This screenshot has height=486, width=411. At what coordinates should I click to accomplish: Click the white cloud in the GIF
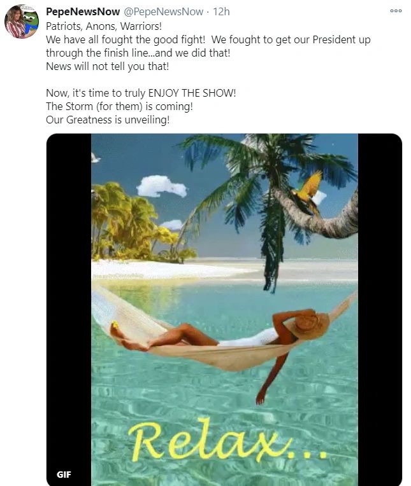pyautogui.click(x=162, y=186)
